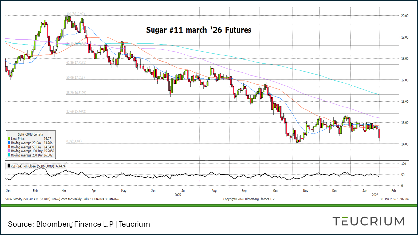
Task: Click the Copyright 2026 Bloomberg Finance L.P. link
Action: click(249, 199)
